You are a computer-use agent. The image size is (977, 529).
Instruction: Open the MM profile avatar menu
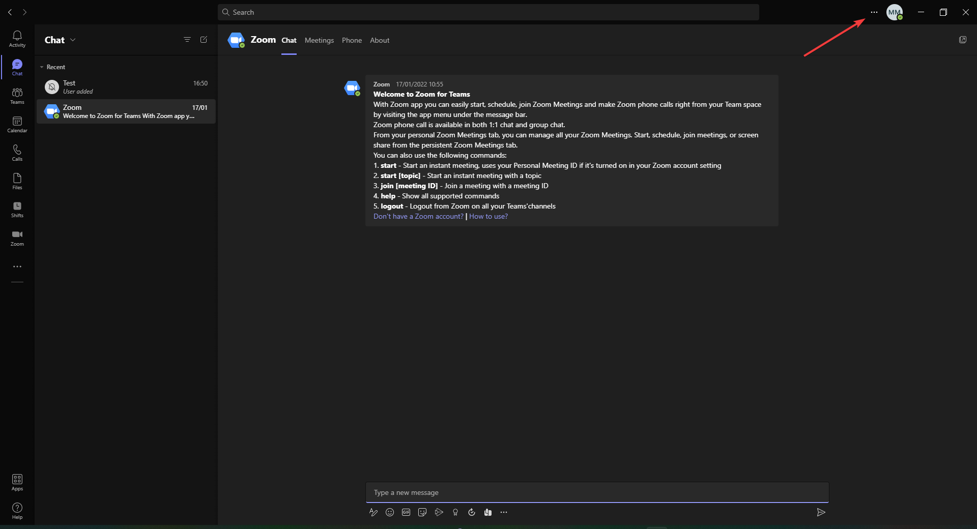pyautogui.click(x=895, y=12)
